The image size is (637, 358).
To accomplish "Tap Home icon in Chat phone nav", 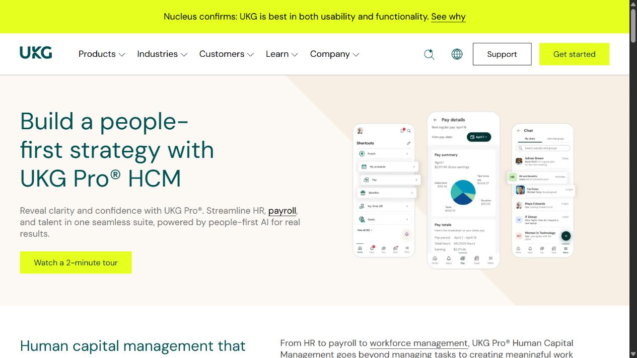I will tap(518, 249).
